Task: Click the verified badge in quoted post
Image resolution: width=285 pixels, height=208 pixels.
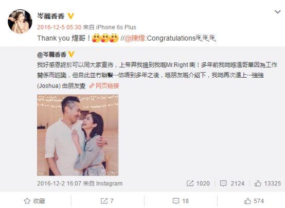Action: click(x=71, y=54)
